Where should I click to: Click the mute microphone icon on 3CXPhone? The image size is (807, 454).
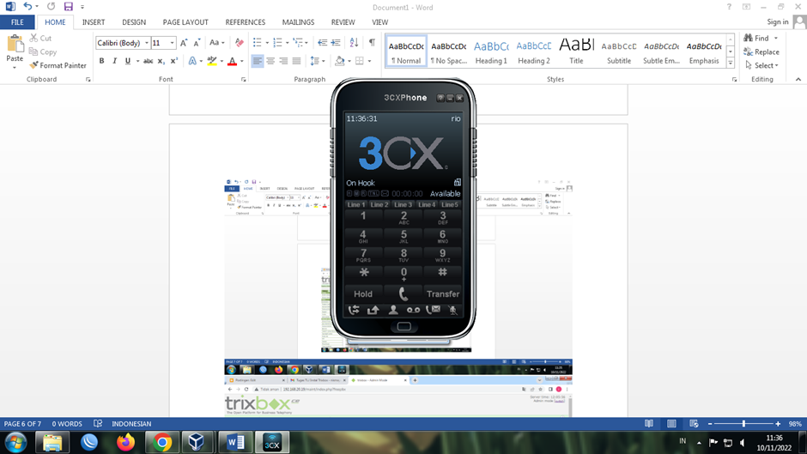point(452,310)
